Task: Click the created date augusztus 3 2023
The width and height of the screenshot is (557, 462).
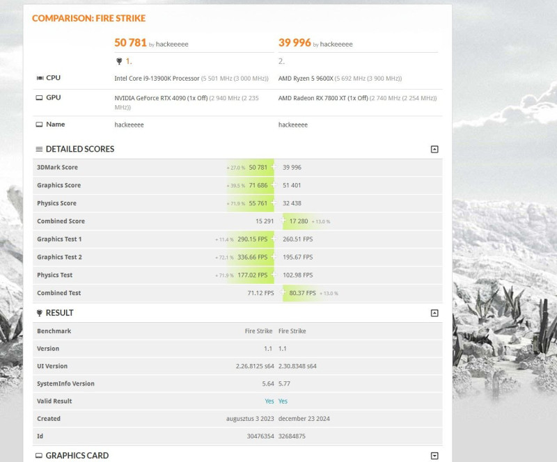Action: tap(250, 419)
